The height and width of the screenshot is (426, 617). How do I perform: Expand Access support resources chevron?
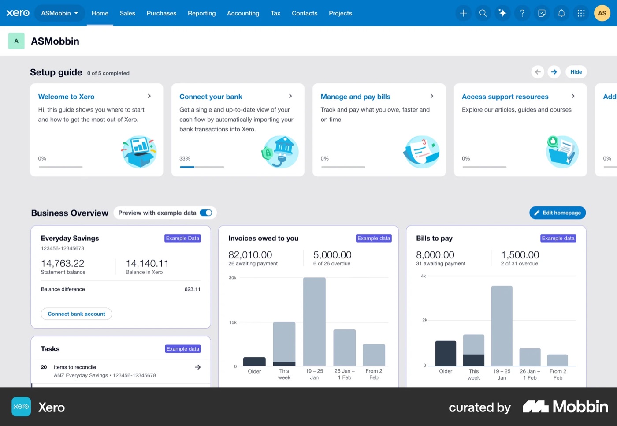(573, 96)
